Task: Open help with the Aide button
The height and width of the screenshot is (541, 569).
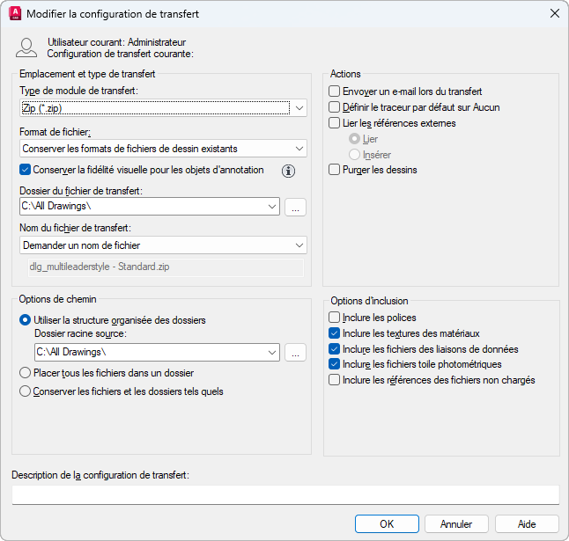Action: [x=527, y=524]
